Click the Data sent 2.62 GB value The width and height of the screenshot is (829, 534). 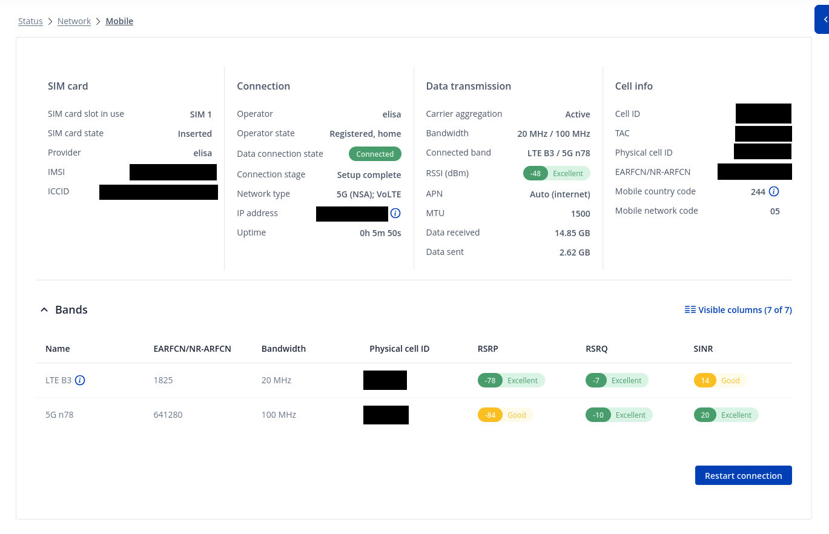click(x=575, y=252)
